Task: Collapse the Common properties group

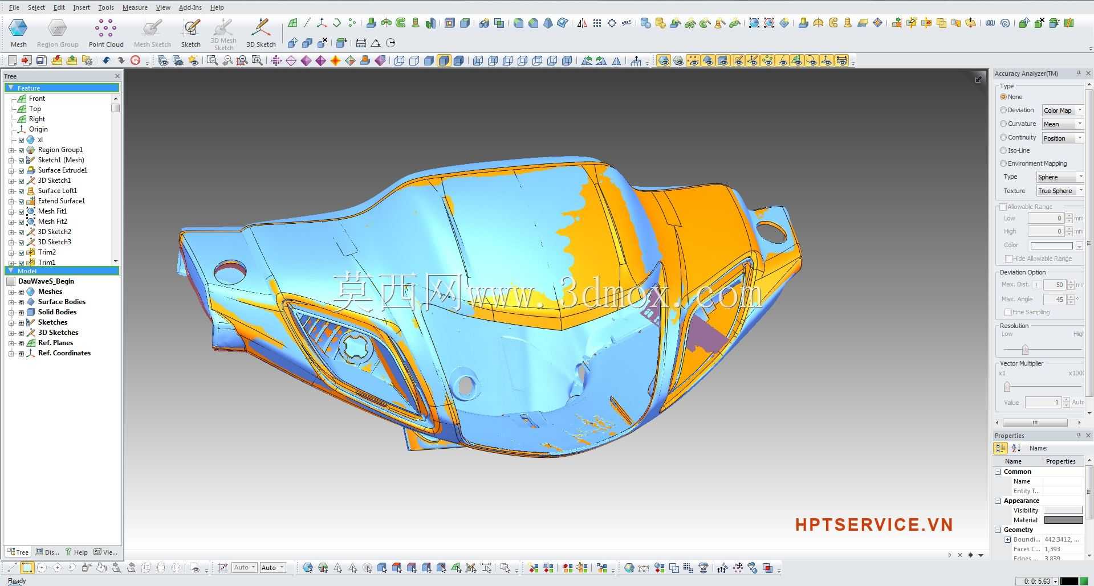Action: tap(998, 472)
